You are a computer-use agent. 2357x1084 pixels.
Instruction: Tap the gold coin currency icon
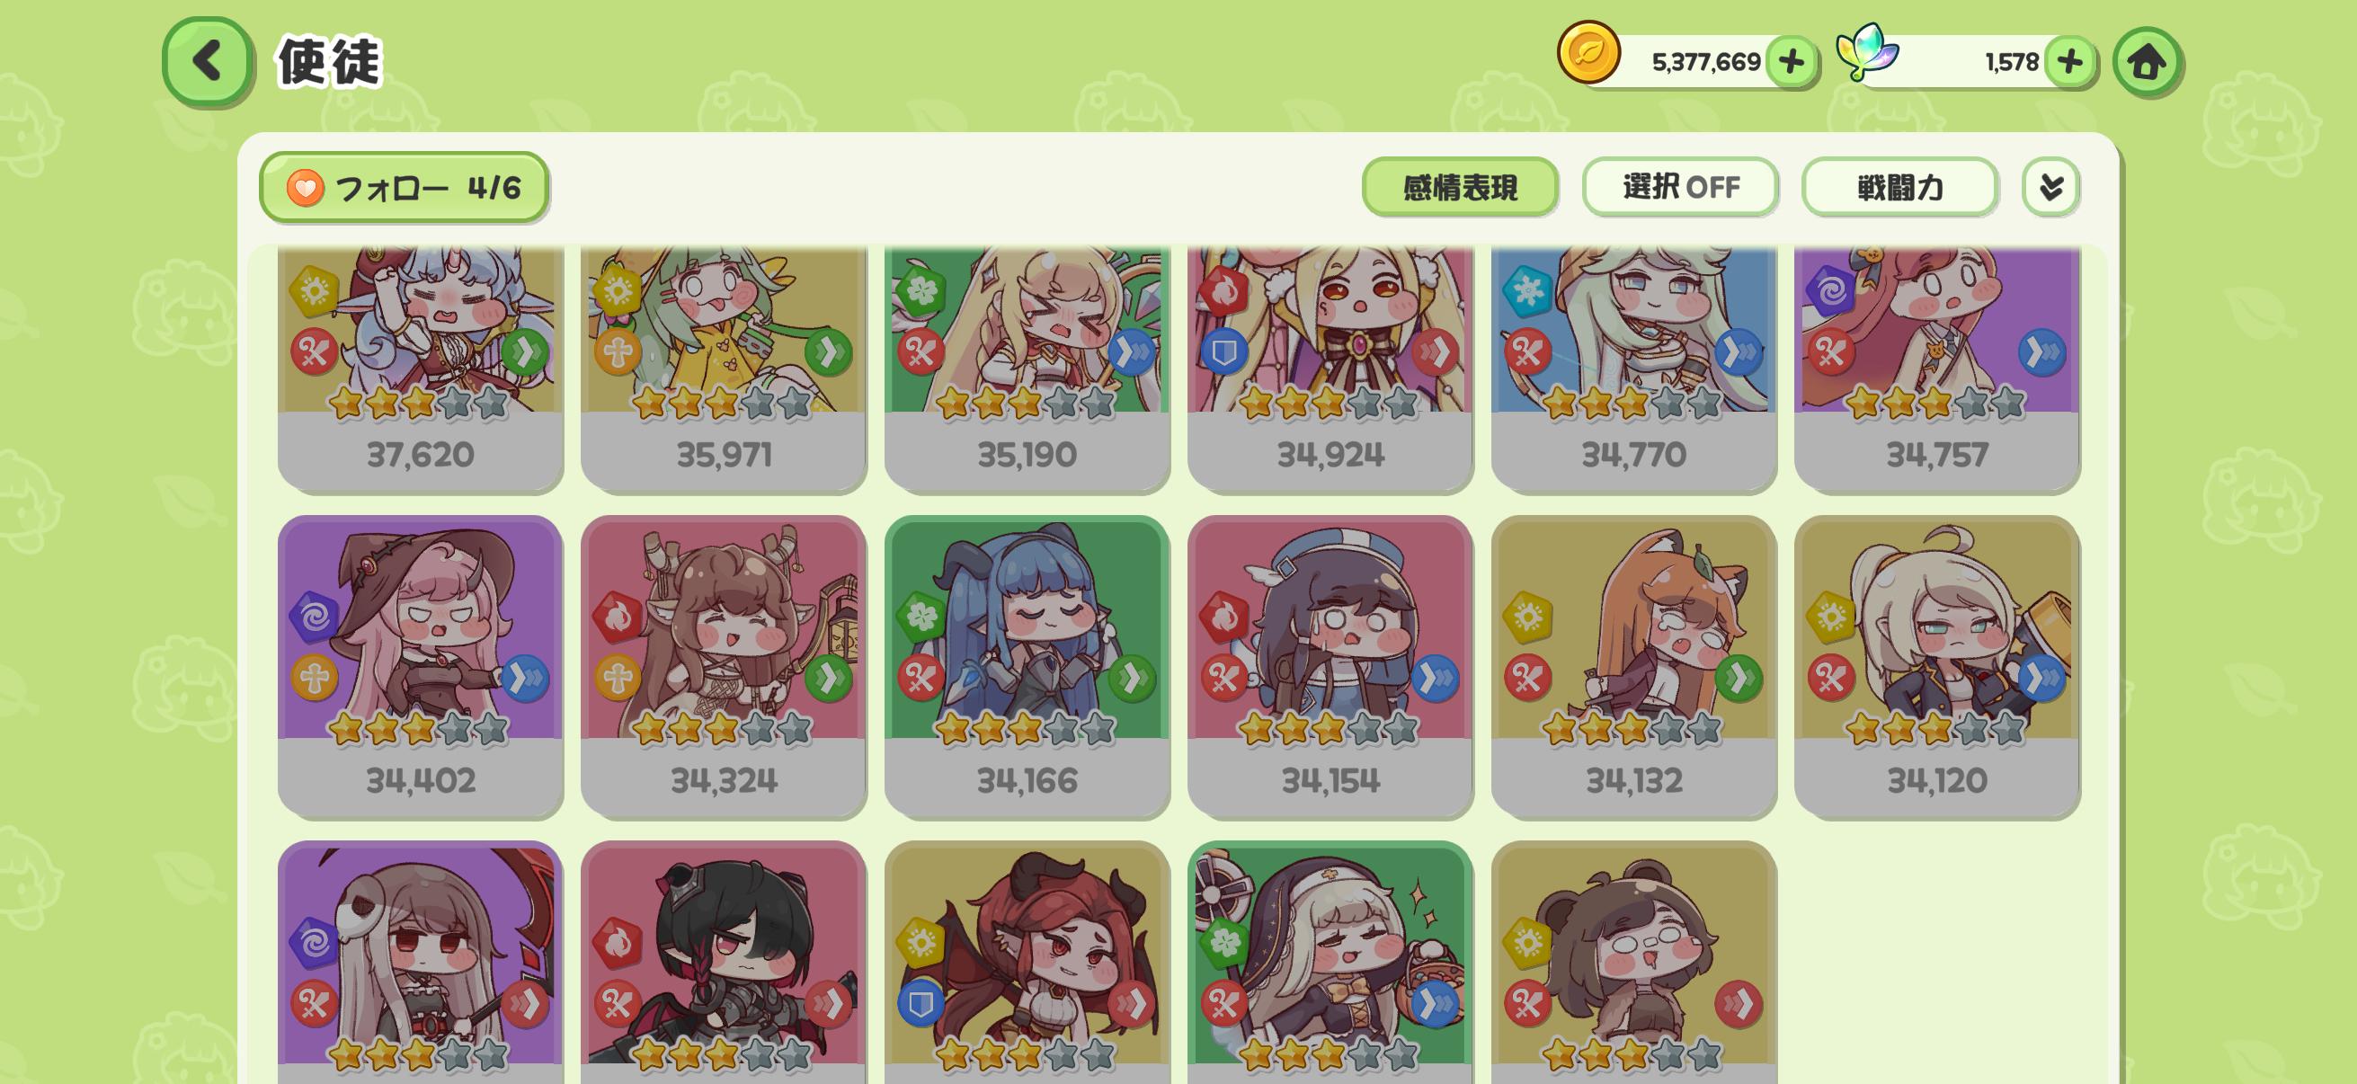[1588, 53]
